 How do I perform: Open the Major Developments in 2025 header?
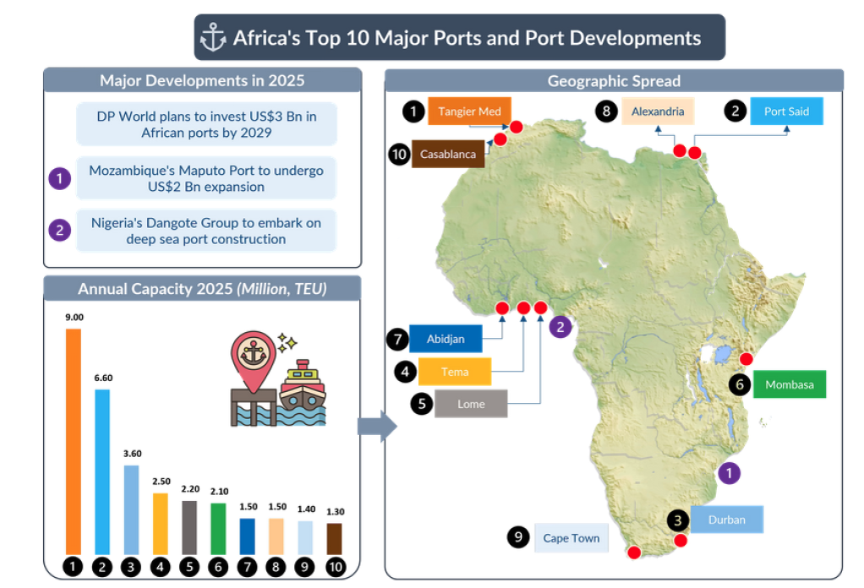point(202,81)
